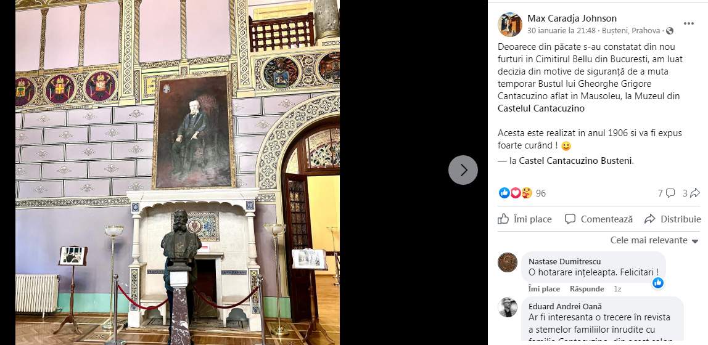Open the Castel Cantacuzino Busteni location link
Viewport: 708px width, 345px height.
[576, 161]
